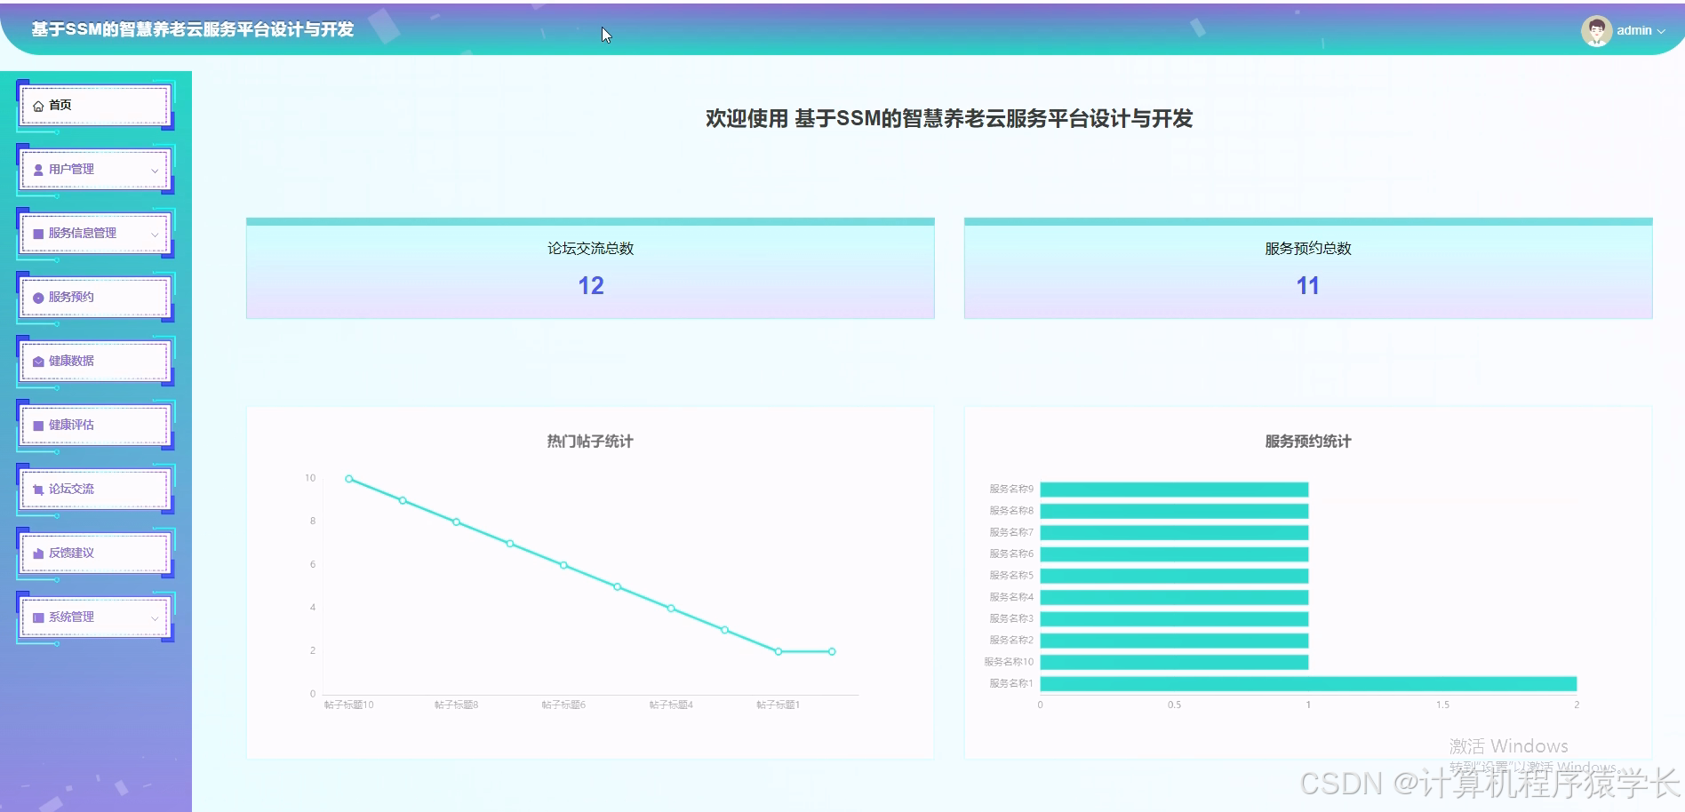Click the 服务名称3 bar label

(x=1011, y=618)
